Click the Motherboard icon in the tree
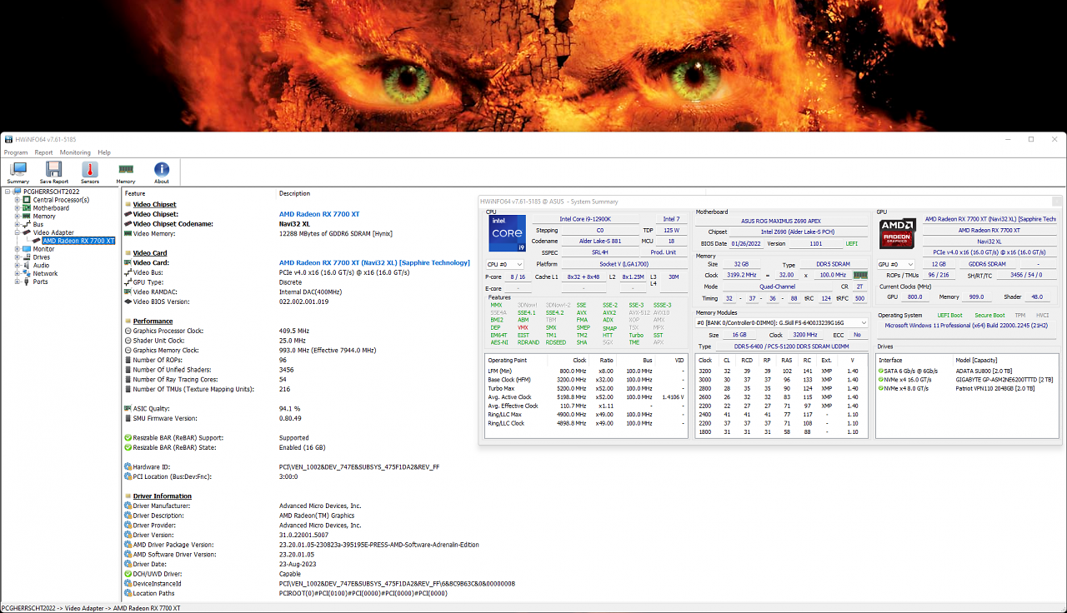The image size is (1067, 613). [28, 208]
